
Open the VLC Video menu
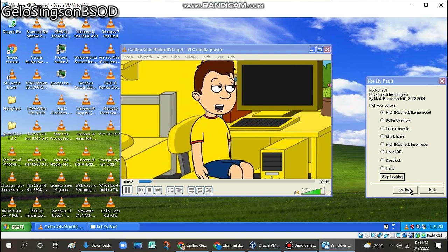pos(175,57)
